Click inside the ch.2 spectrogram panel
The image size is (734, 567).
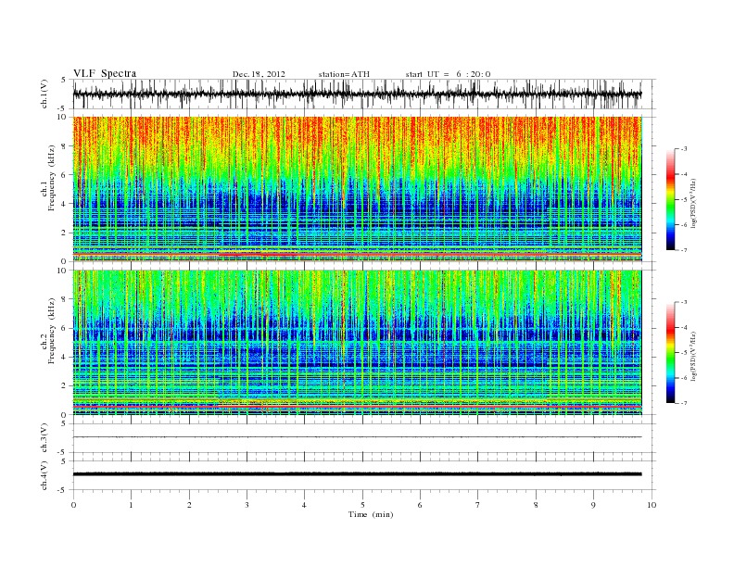tap(357, 342)
